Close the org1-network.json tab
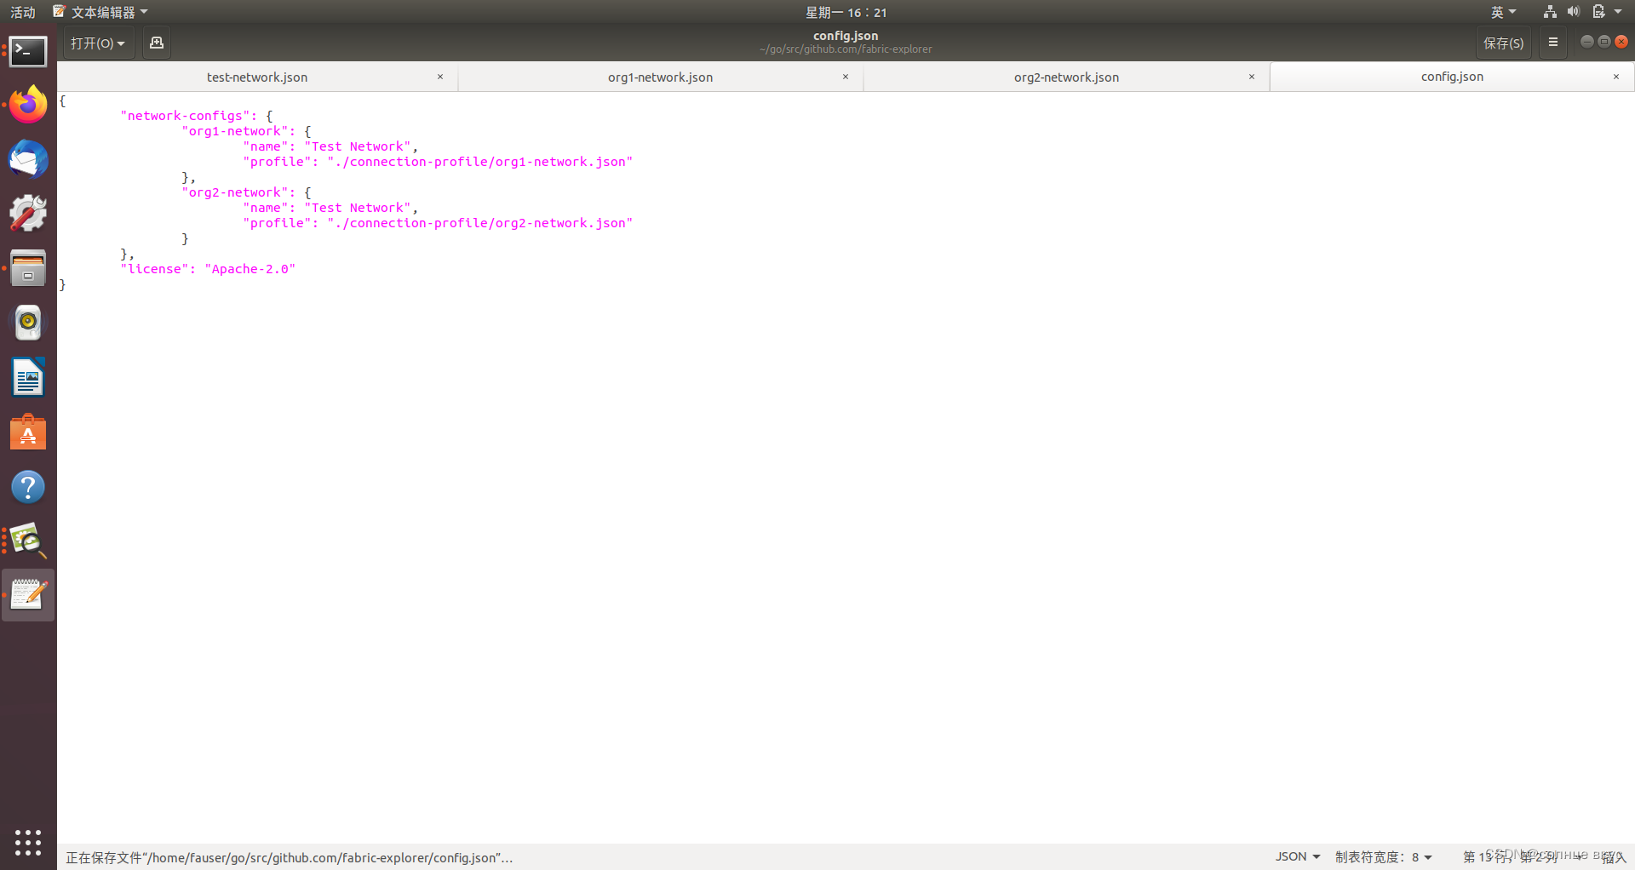This screenshot has height=870, width=1635. click(x=846, y=77)
